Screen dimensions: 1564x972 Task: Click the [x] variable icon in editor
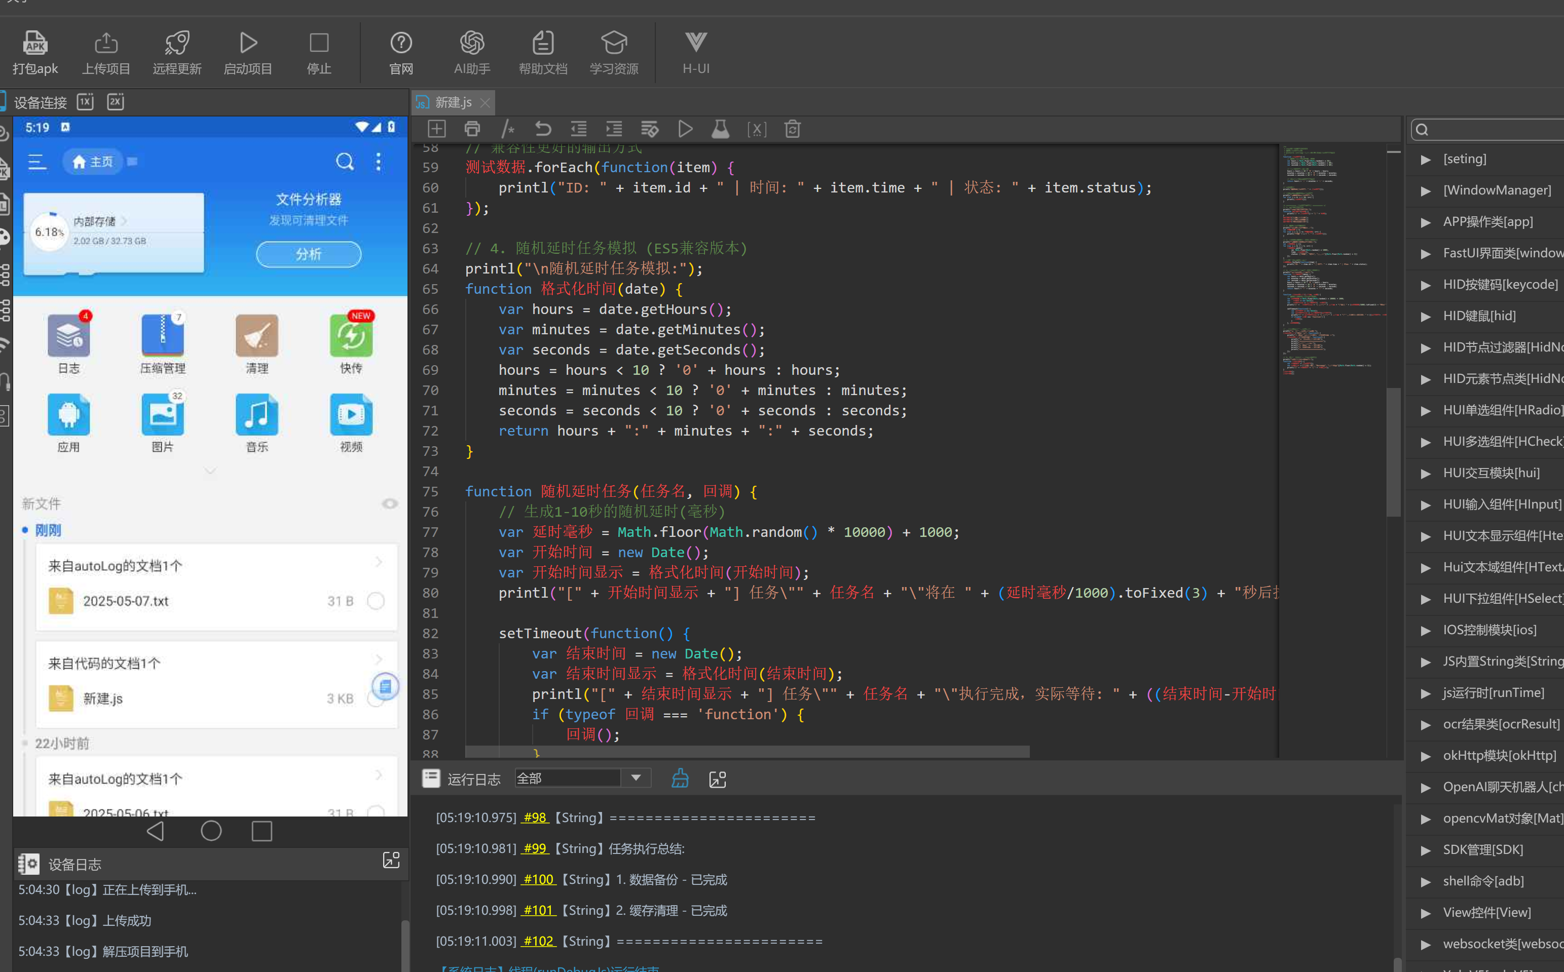757,129
